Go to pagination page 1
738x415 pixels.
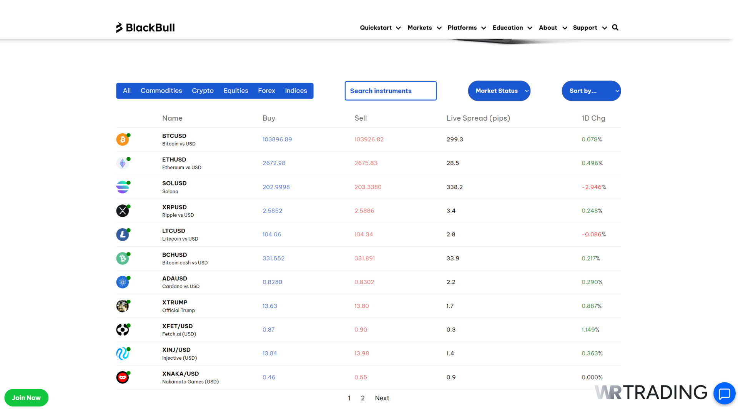(349, 398)
